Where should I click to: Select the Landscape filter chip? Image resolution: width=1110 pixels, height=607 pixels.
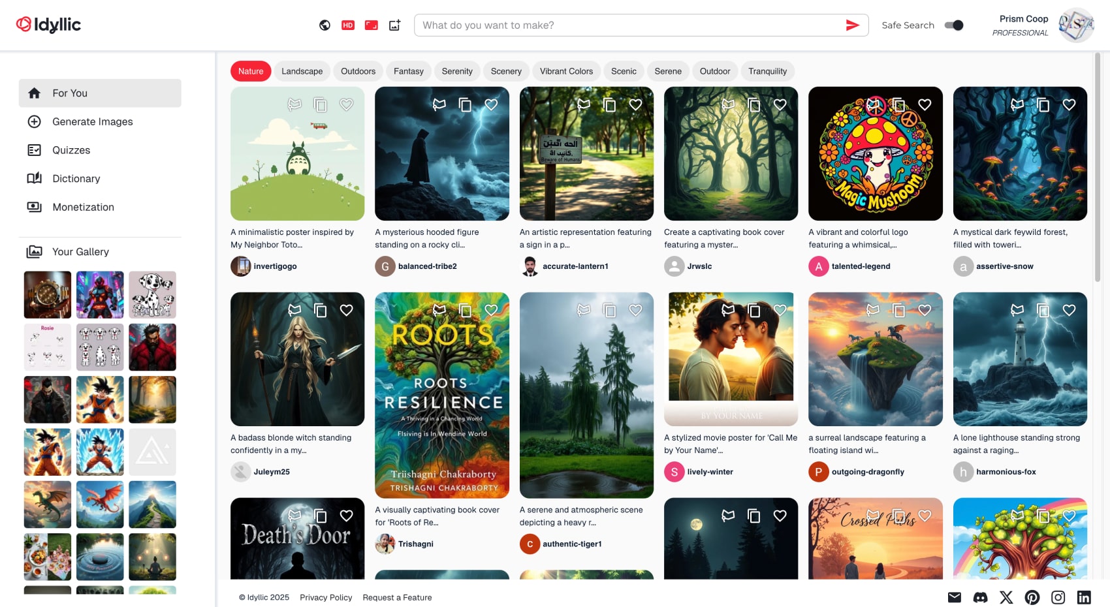coord(302,71)
